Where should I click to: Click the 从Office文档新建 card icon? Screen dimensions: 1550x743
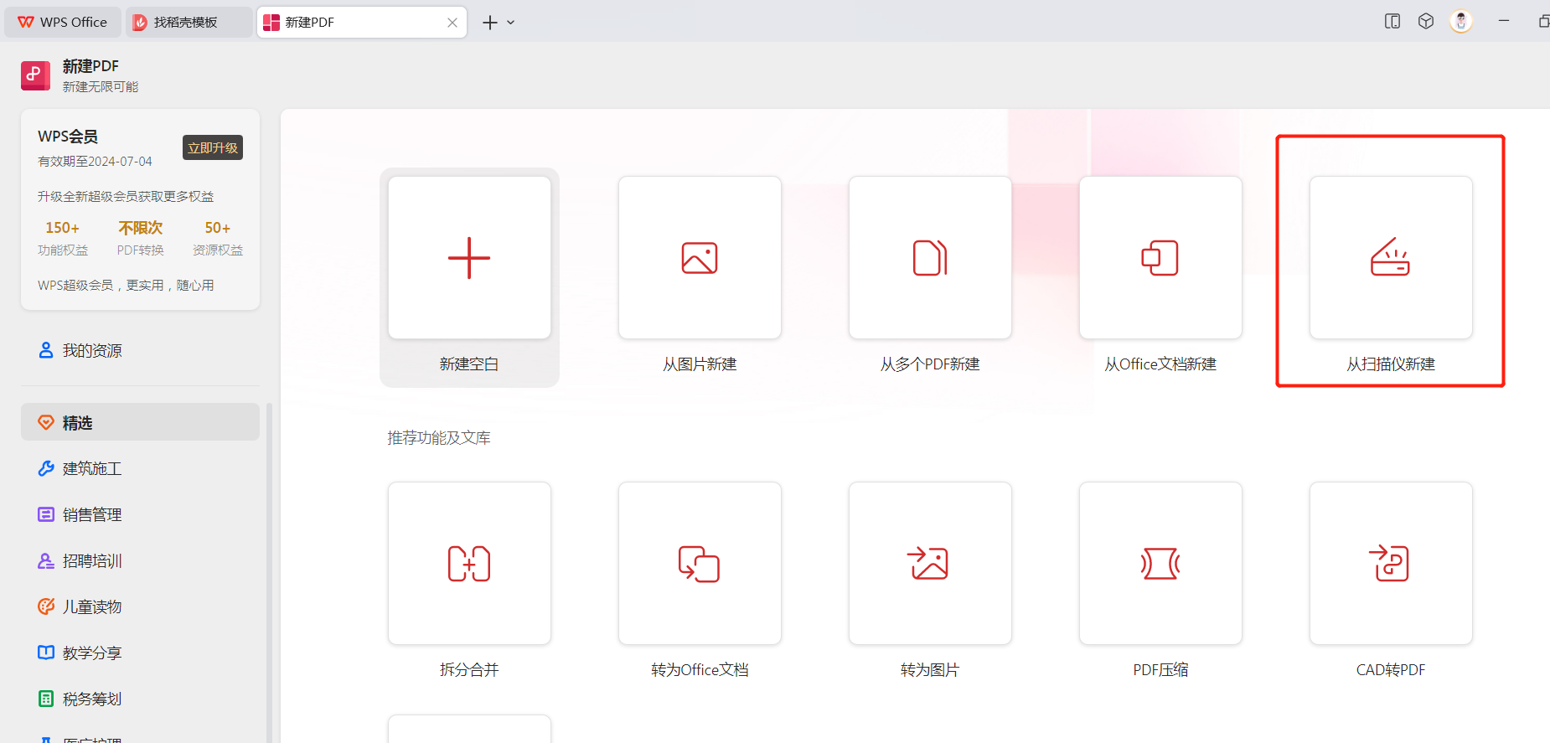1160,258
